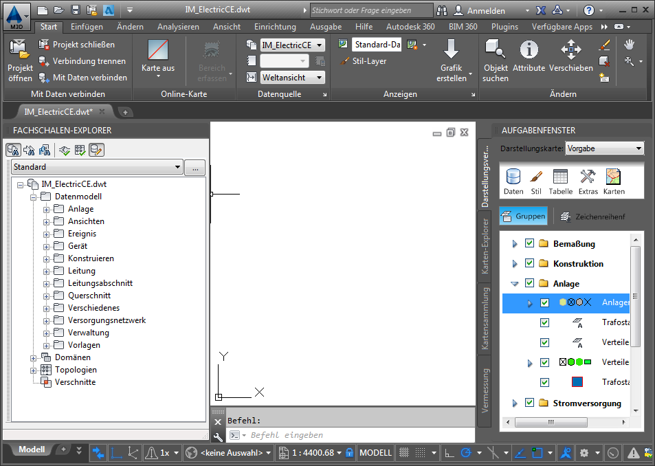Click the workspace gear icon in status bar

(584, 453)
